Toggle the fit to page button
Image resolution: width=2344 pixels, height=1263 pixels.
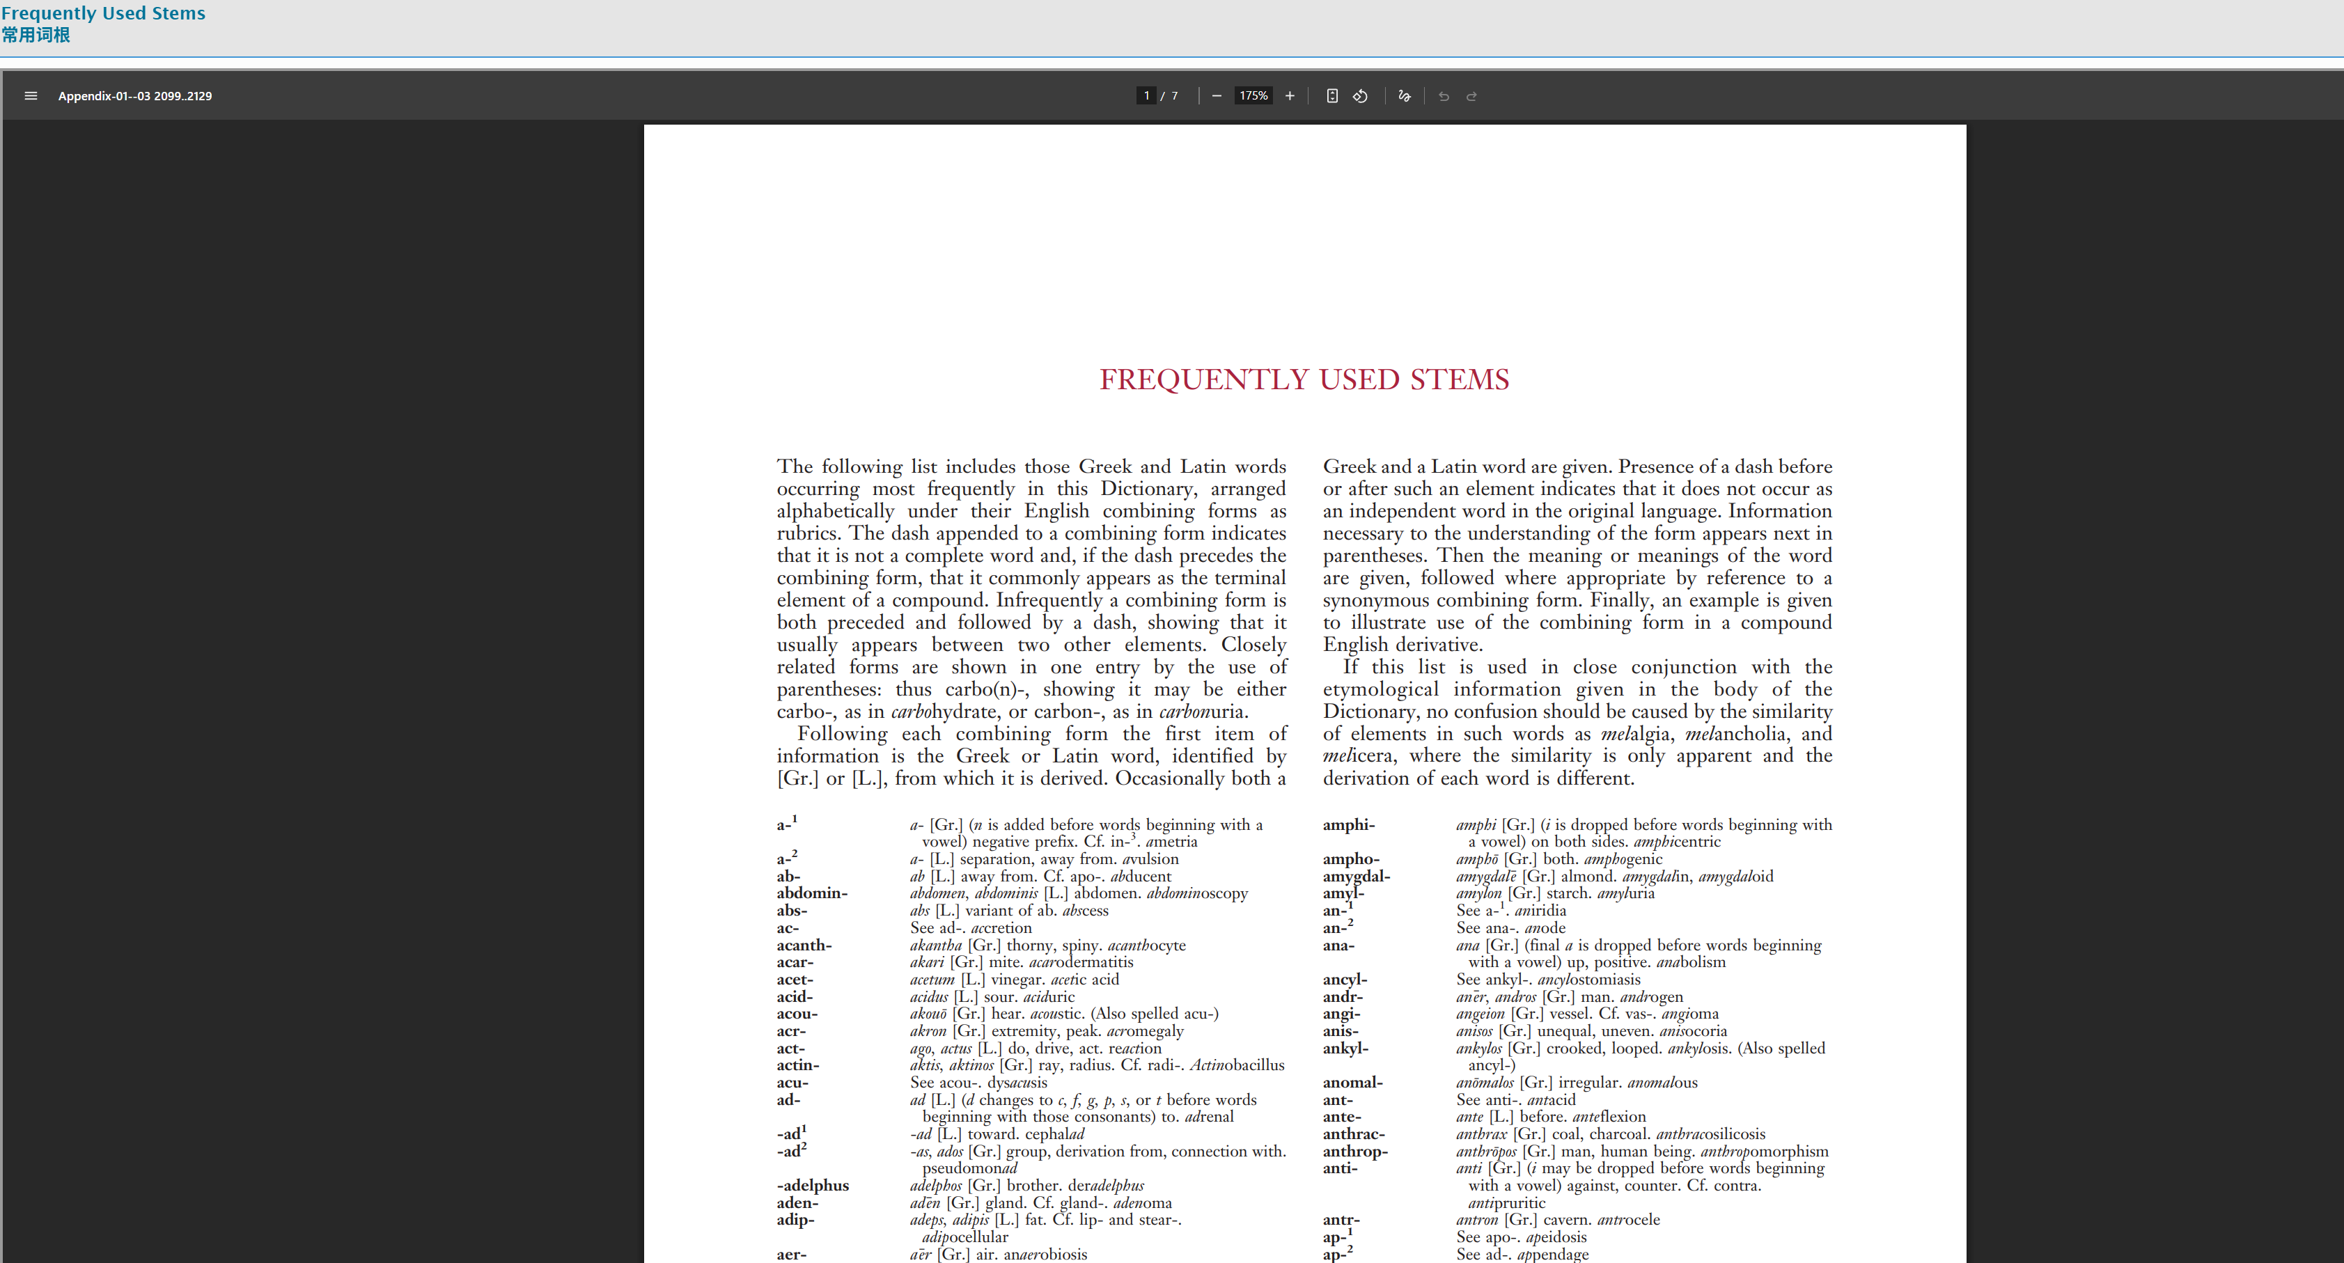click(1332, 95)
